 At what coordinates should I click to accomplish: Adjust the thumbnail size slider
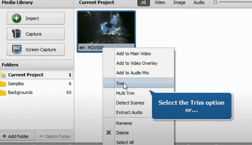click(x=235, y=2)
